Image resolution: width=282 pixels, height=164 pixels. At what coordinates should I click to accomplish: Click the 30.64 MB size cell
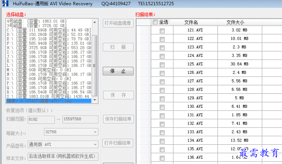[x=239, y=64]
